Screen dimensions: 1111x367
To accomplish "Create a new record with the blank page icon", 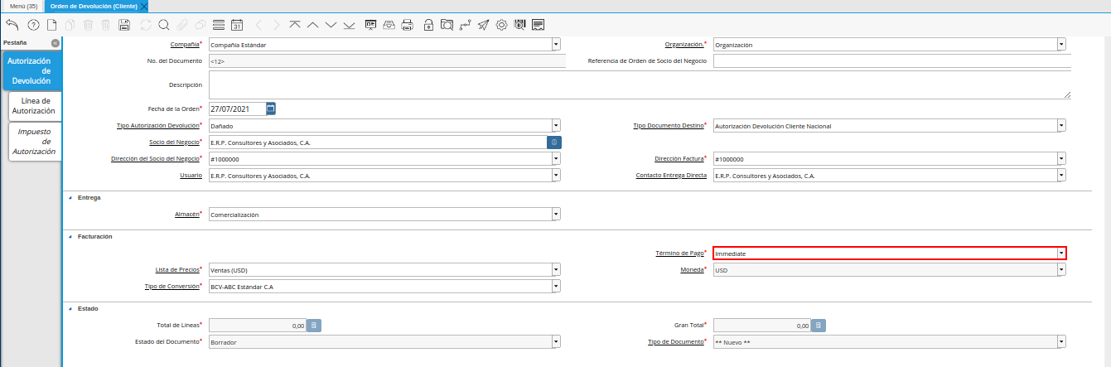I will 51,25.
